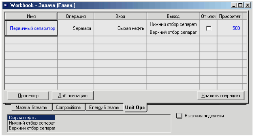253x137 pixels.
Task: Select Сырая нефть in the bottom list
Action: pyautogui.click(x=22, y=118)
